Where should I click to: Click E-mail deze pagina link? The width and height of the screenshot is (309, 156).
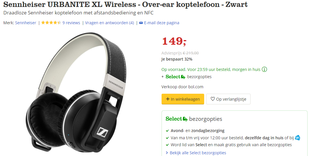coord(162,23)
